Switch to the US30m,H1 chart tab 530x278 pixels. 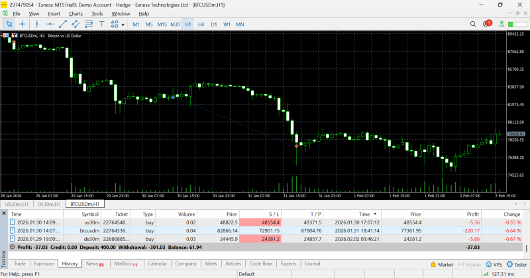click(17, 204)
